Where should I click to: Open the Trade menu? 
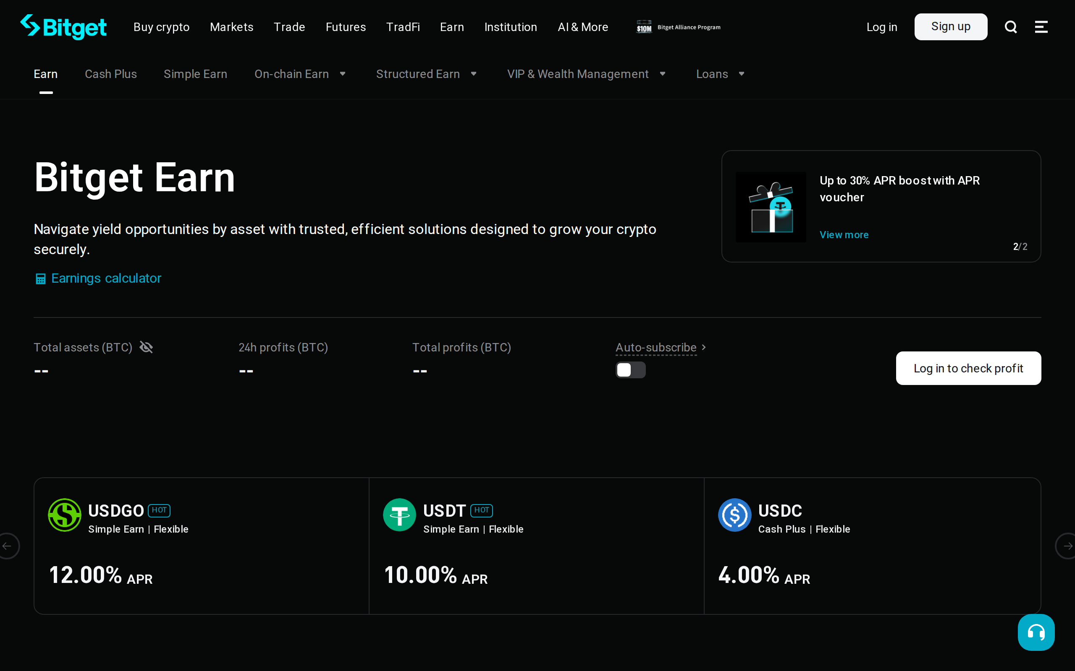pyautogui.click(x=289, y=27)
